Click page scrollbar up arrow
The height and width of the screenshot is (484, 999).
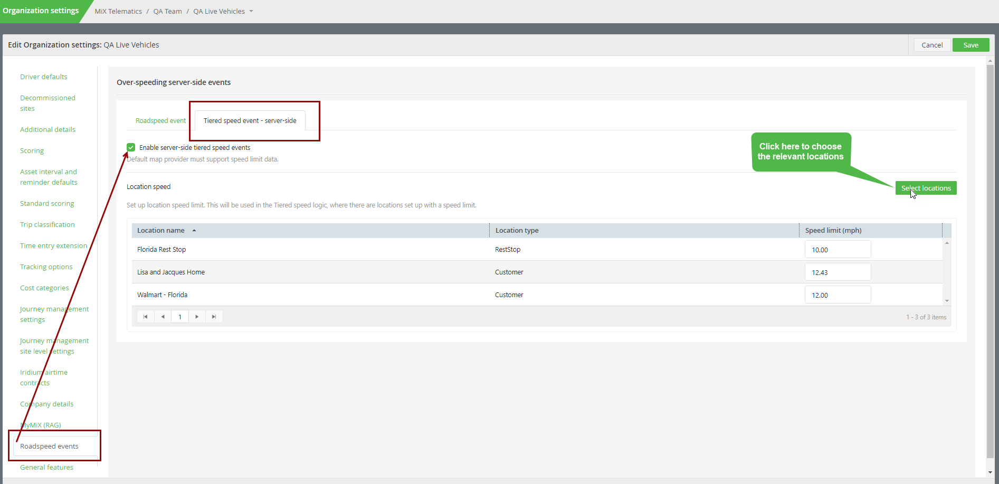click(990, 60)
